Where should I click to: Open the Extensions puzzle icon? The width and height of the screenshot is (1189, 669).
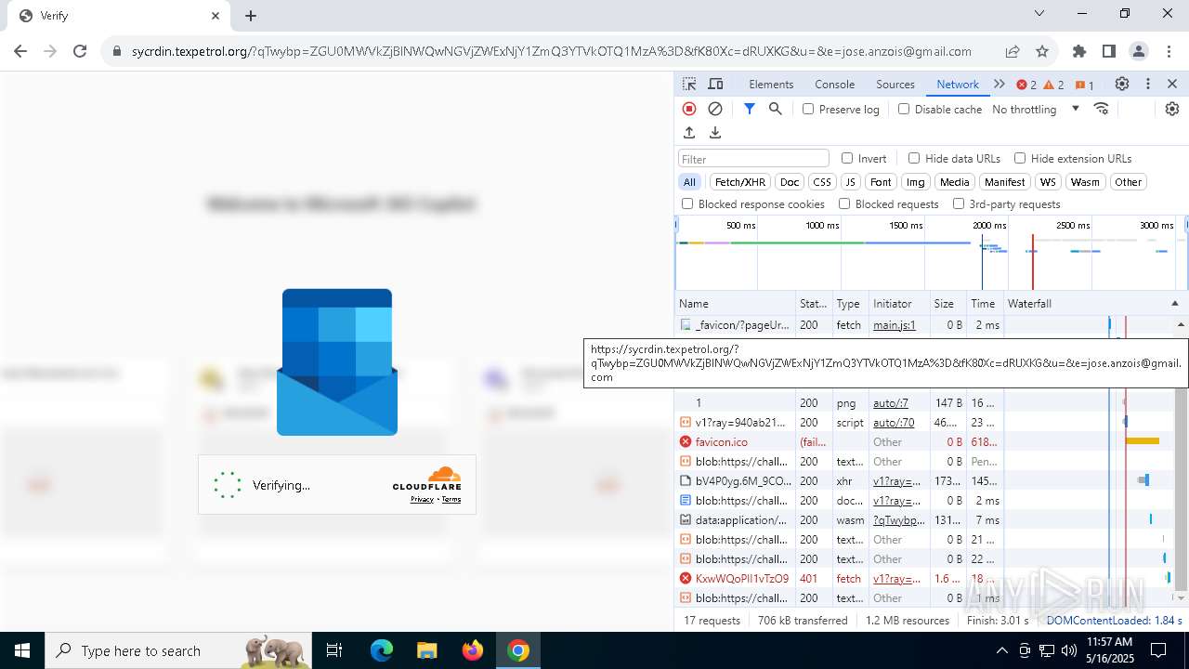1079,51
